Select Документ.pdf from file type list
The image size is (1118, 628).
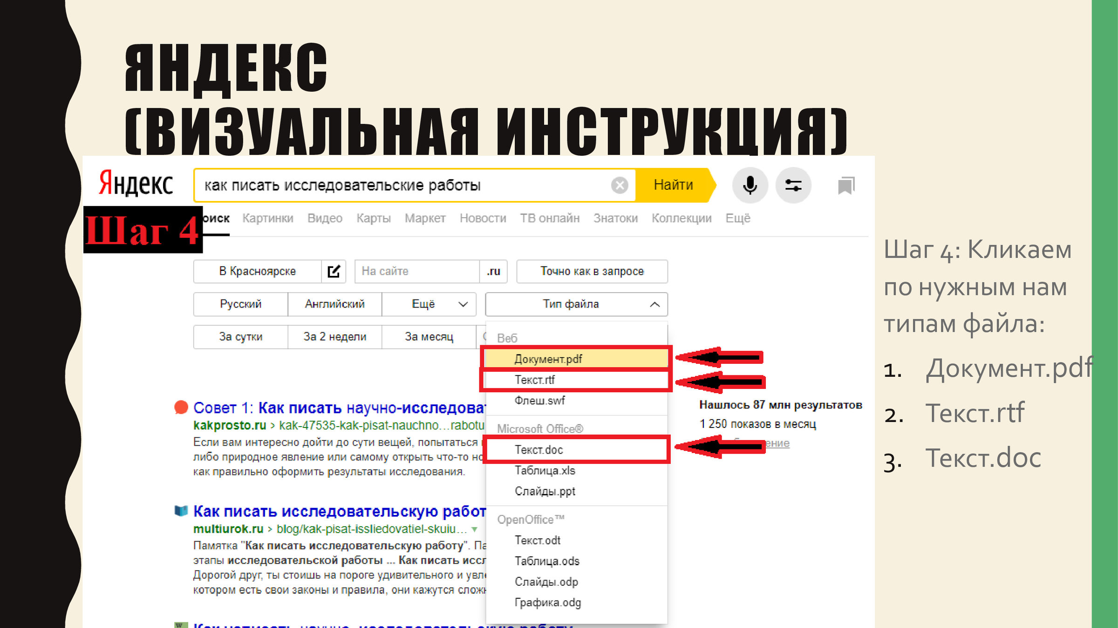coord(548,359)
